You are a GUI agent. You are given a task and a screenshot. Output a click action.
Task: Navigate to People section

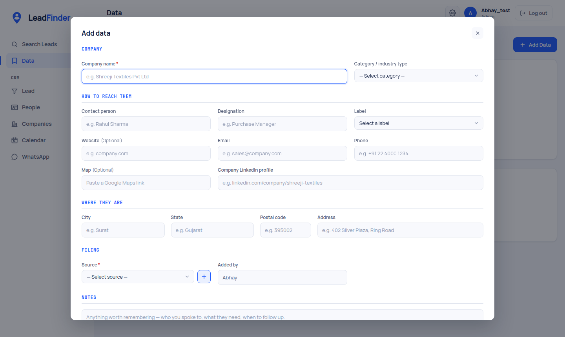39,107
